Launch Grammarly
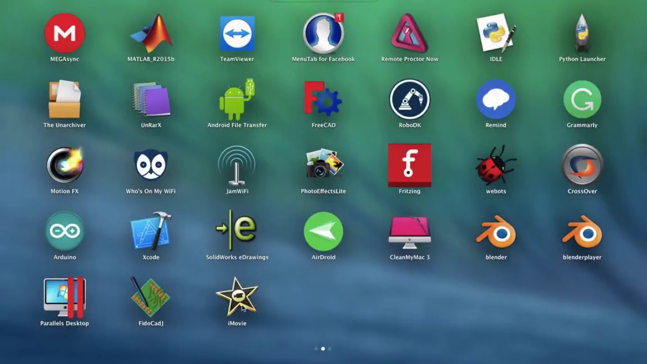The image size is (647, 364). [x=582, y=99]
